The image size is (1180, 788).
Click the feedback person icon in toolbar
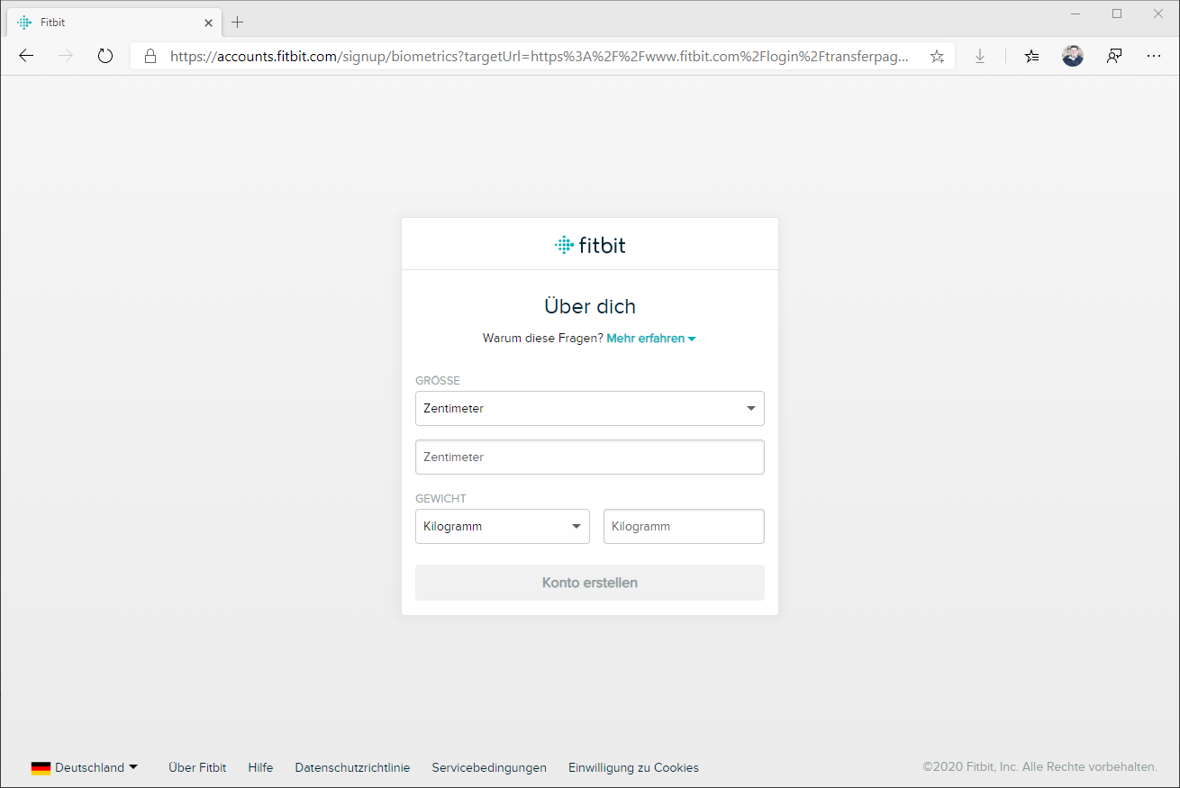(x=1114, y=56)
